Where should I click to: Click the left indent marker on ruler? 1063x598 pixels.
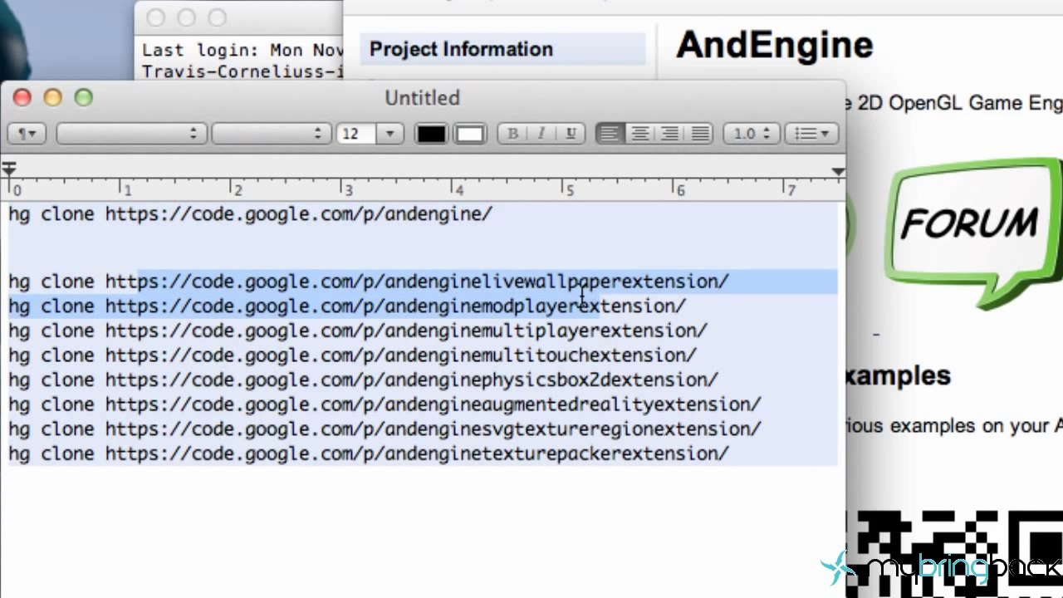click(x=8, y=169)
